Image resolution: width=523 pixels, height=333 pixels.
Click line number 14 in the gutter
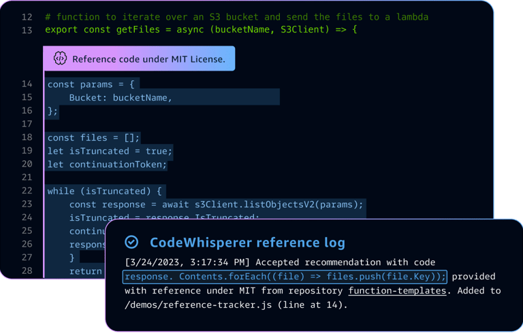tap(27, 84)
